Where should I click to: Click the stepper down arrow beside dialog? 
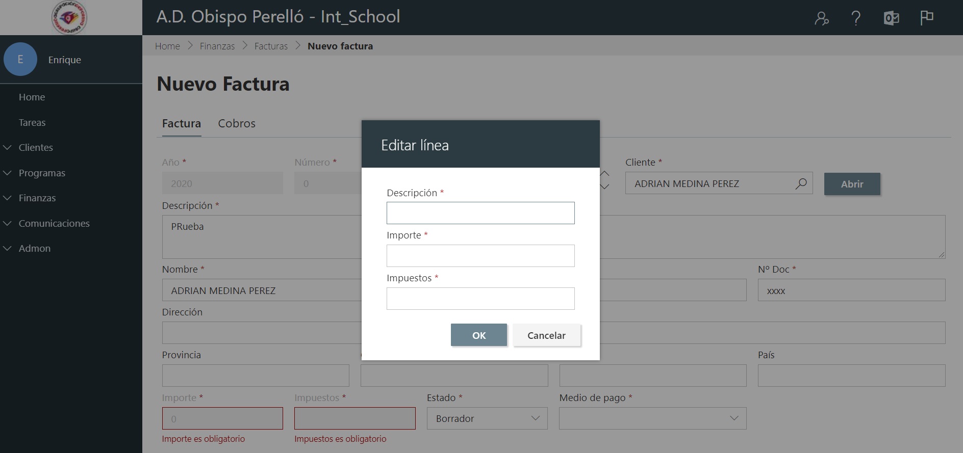click(605, 186)
